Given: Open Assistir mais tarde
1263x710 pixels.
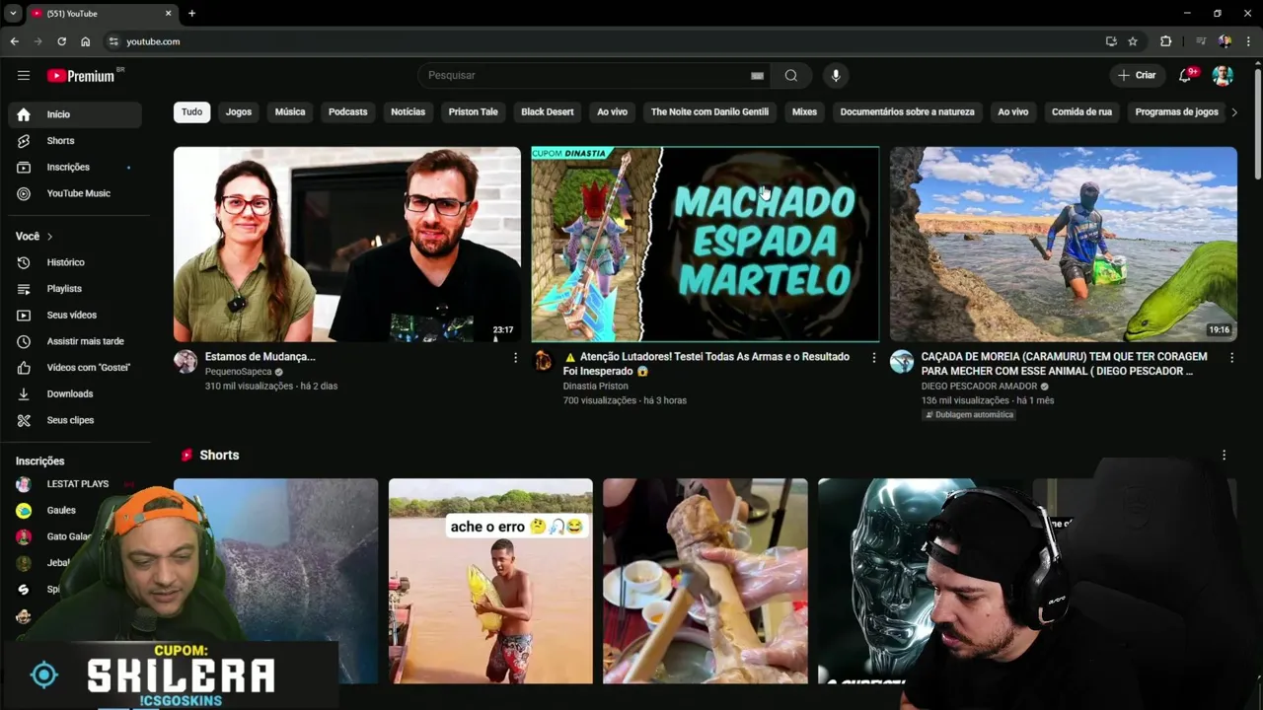Looking at the screenshot, I should click(75, 341).
